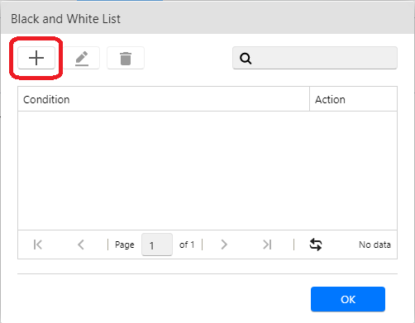The height and width of the screenshot is (323, 415).
Task: Confirm with the OK button
Action: pyautogui.click(x=348, y=299)
